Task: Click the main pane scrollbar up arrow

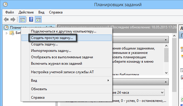Action: pos(174,36)
